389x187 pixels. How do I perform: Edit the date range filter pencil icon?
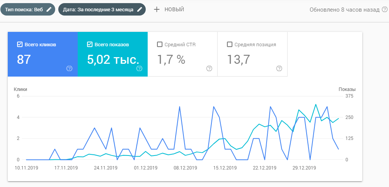[x=140, y=9]
